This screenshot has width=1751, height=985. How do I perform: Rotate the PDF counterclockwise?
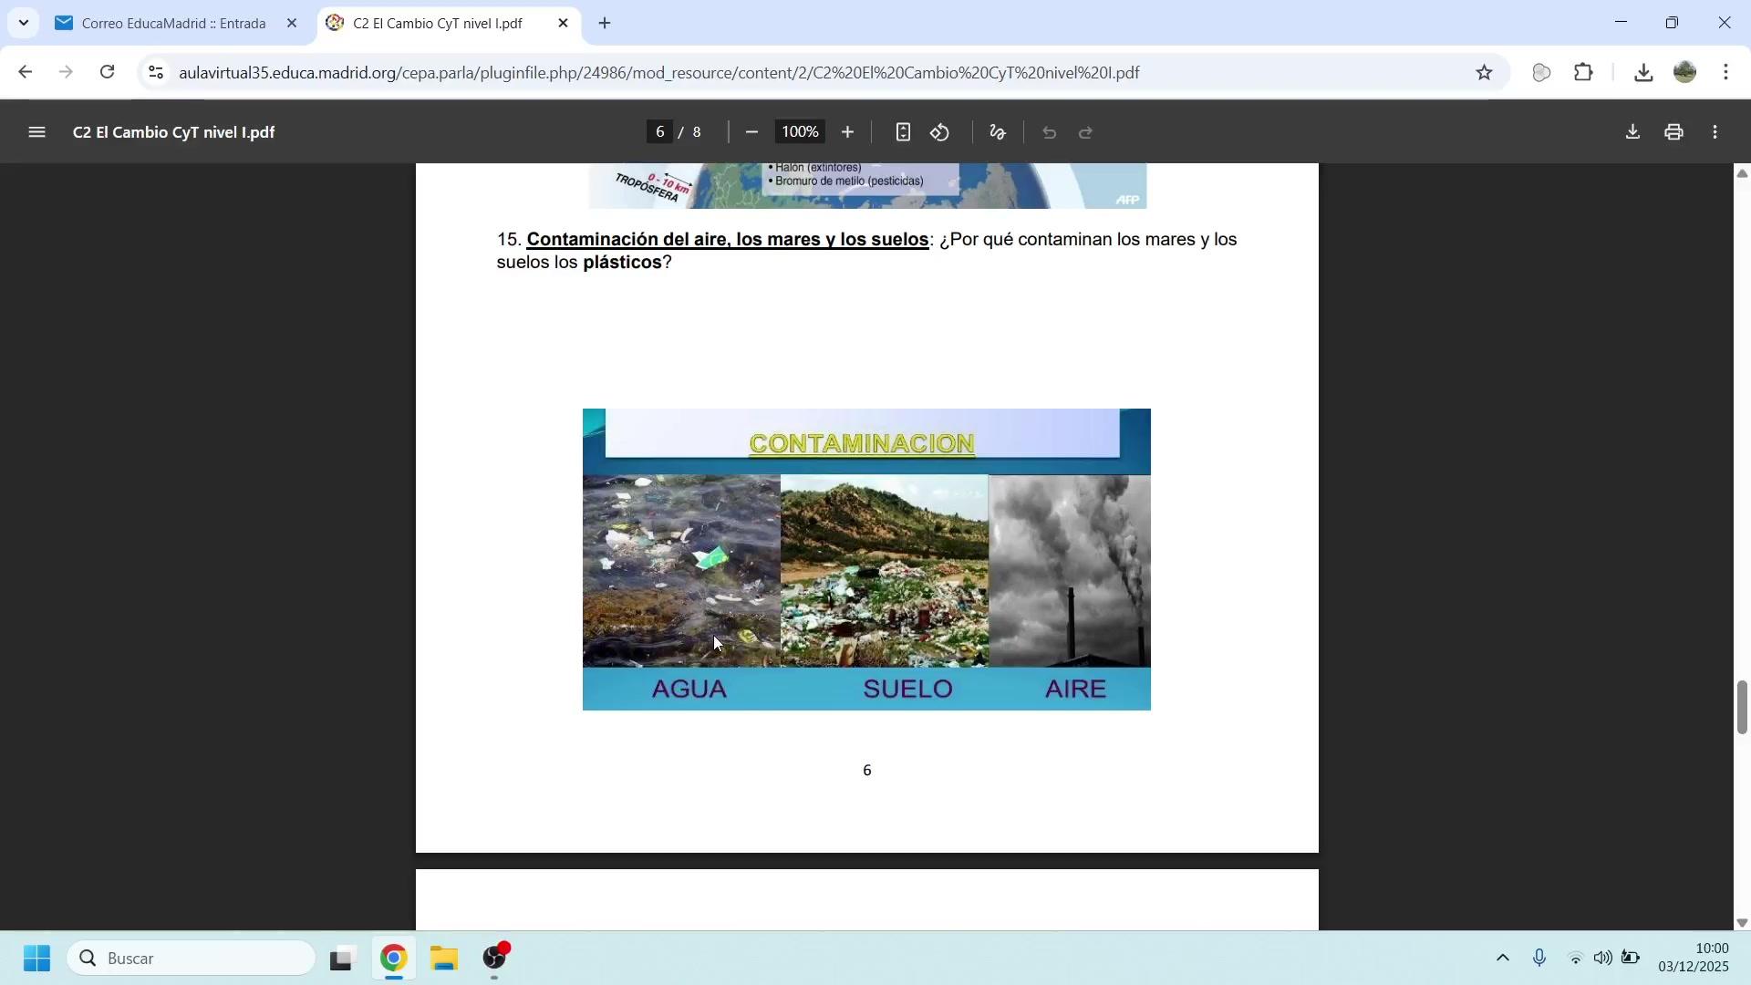coord(940,133)
